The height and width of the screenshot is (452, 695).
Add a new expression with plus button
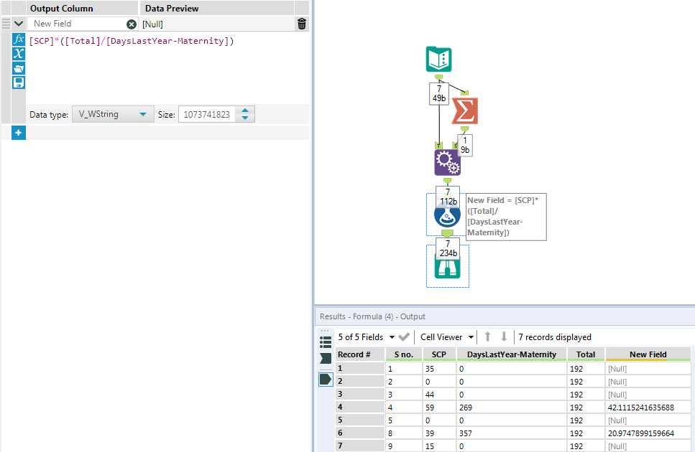click(x=19, y=133)
